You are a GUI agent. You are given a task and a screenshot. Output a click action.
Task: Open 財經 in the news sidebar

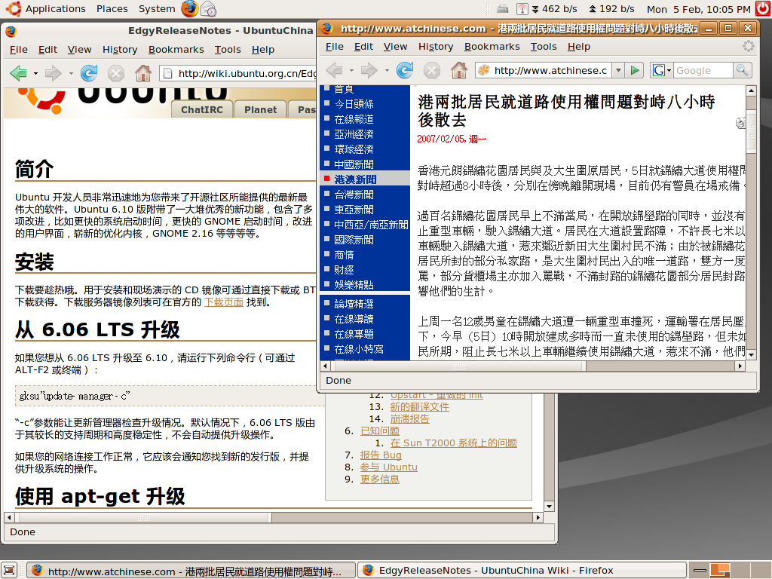click(344, 270)
